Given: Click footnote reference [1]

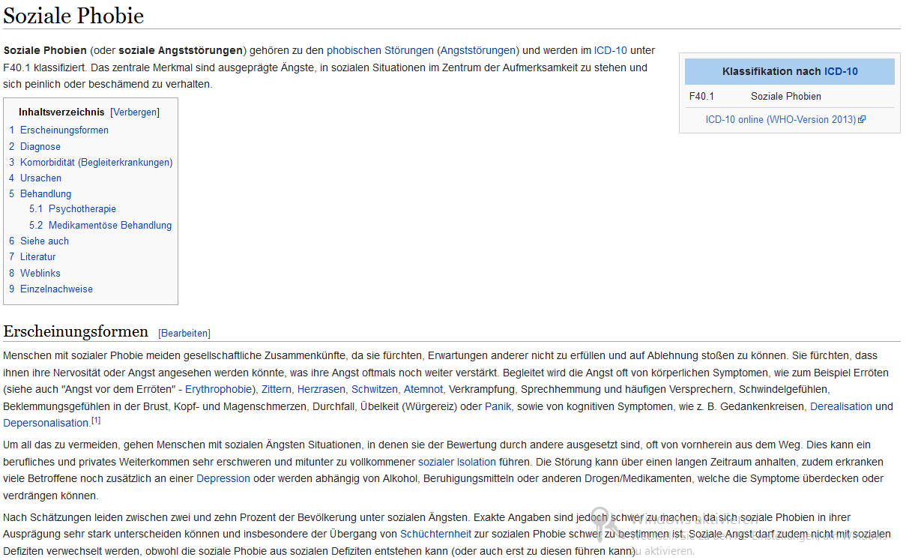Looking at the screenshot, I should pyautogui.click(x=96, y=421).
